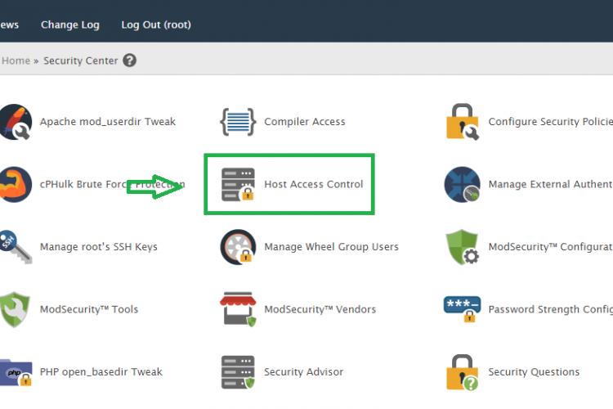
Task: Go to Home in the breadcrumb
Action: tap(16, 61)
